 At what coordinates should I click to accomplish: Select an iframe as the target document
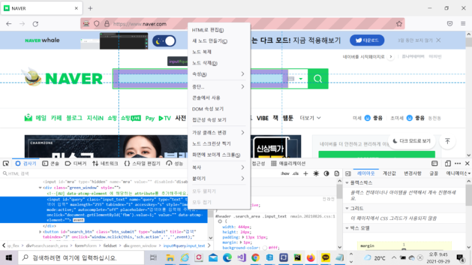click(x=435, y=163)
